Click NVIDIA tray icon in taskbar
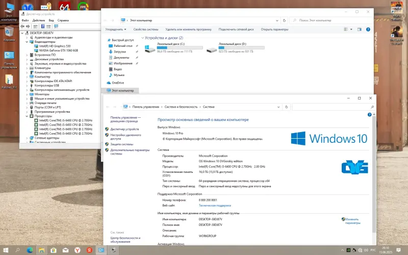Screen dimensions: 408x255 348,250
